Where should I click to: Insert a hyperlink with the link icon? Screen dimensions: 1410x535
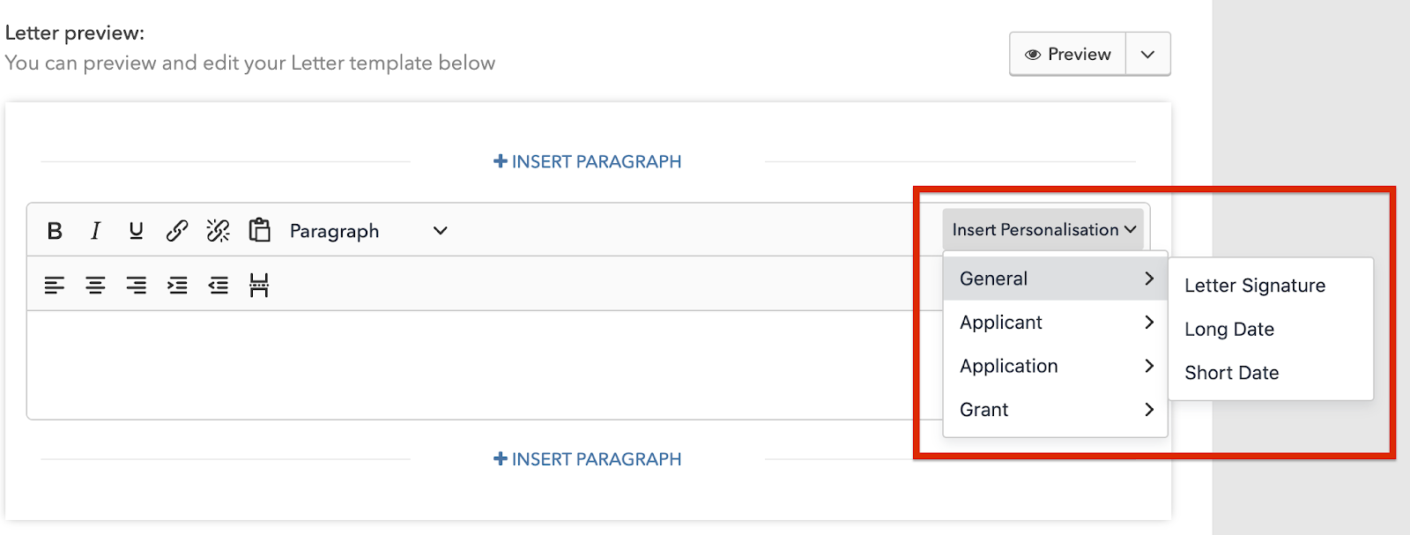tap(177, 231)
